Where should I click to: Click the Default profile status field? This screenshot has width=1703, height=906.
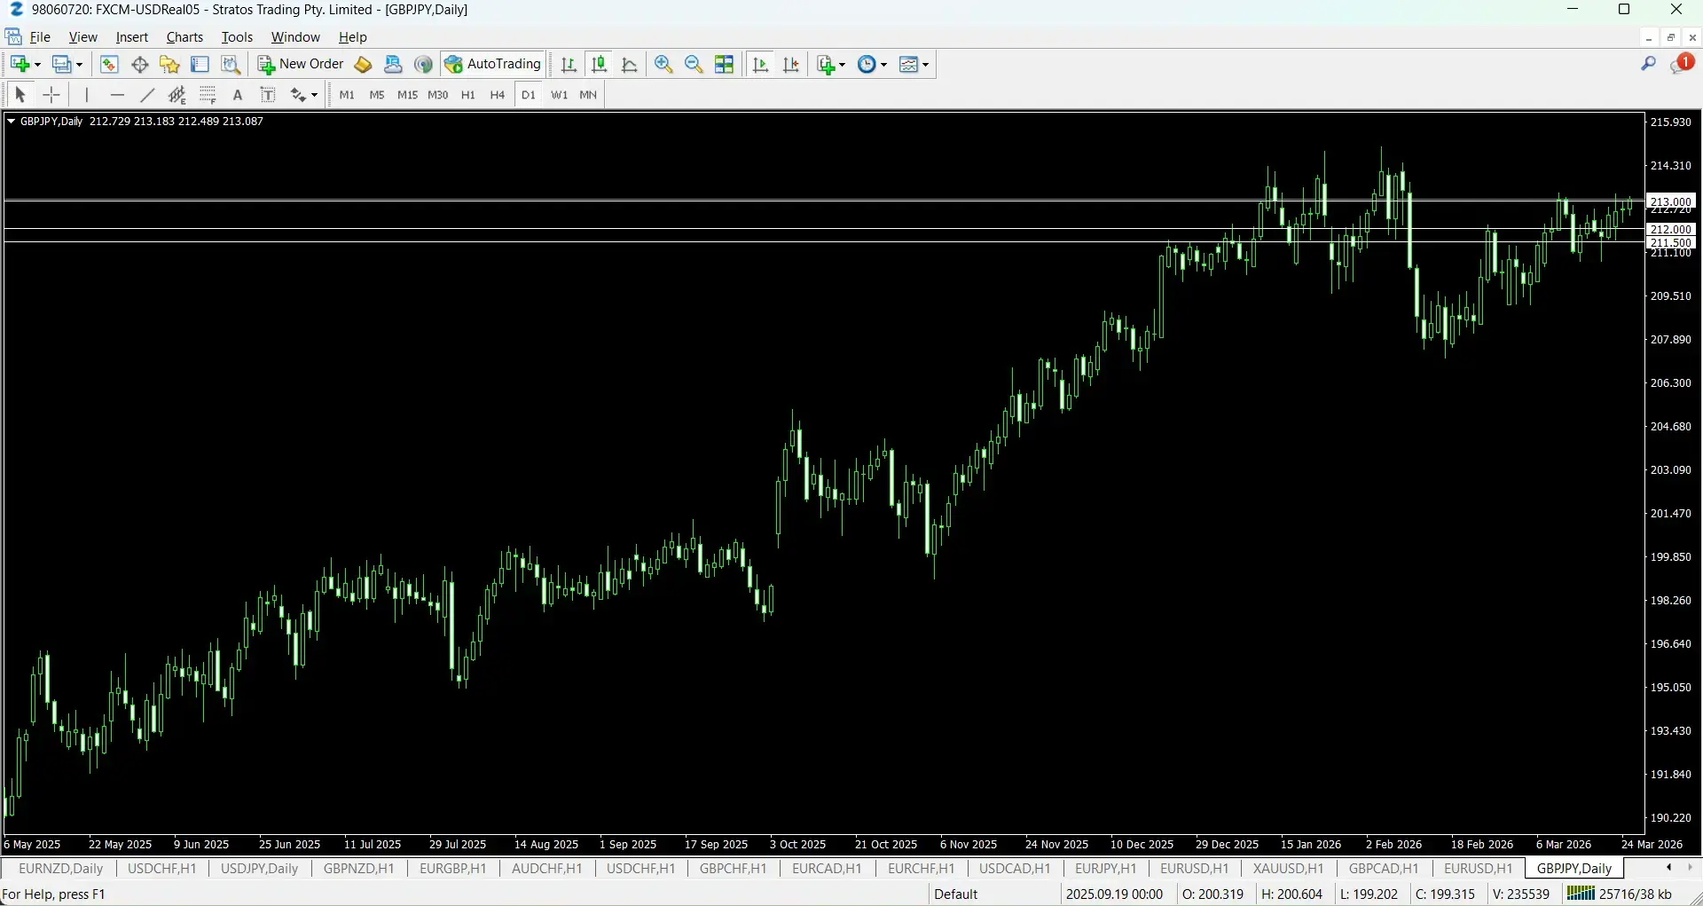[x=956, y=894]
